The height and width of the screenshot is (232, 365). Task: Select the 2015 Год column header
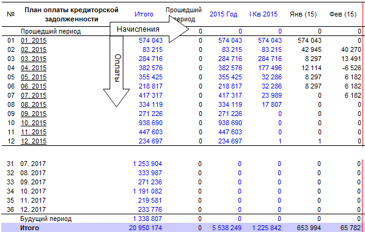coord(224,14)
